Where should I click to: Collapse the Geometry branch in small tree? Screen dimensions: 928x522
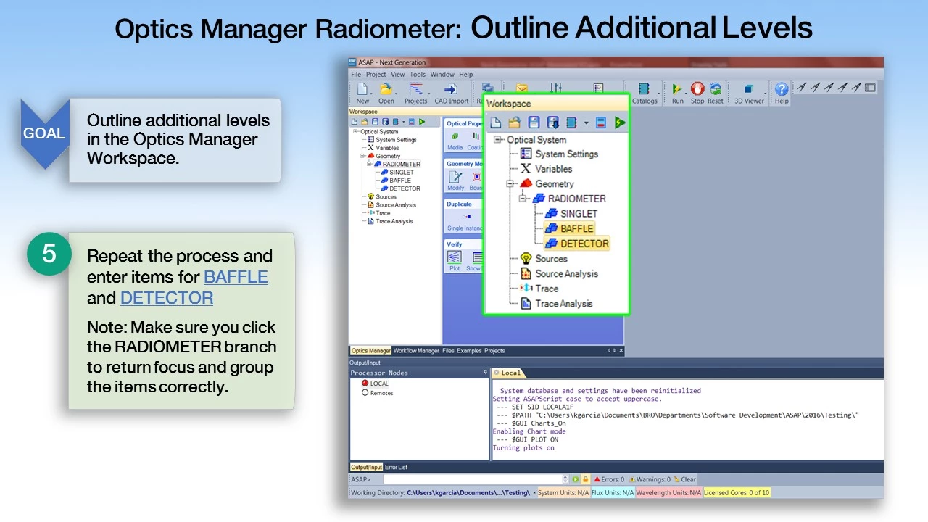point(362,156)
